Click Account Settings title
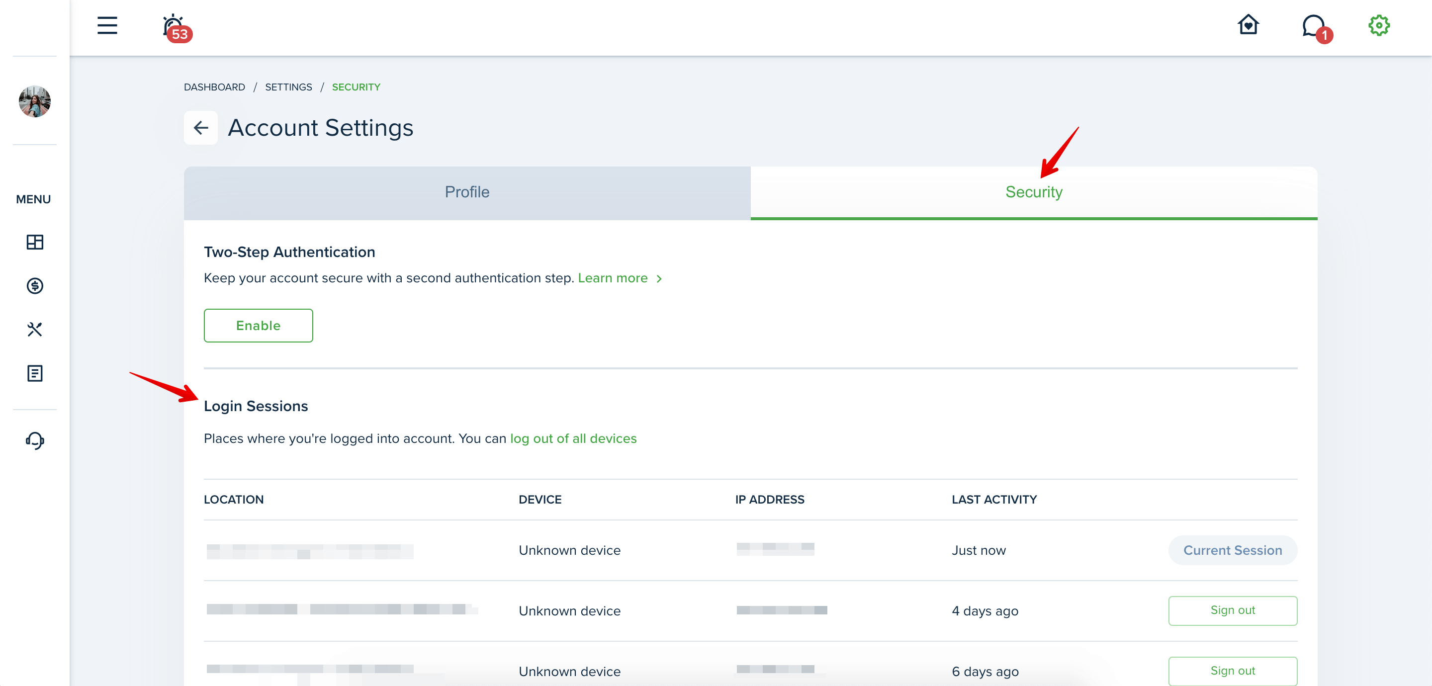 coord(321,128)
